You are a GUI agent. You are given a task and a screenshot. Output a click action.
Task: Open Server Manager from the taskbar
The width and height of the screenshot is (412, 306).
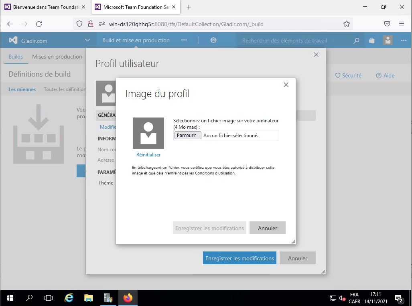click(x=108, y=298)
